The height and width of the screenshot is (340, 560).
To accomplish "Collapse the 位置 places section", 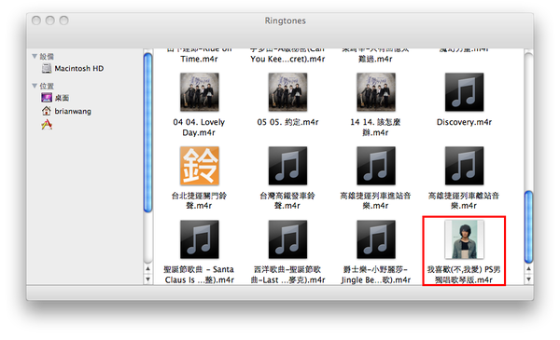I will [x=35, y=86].
